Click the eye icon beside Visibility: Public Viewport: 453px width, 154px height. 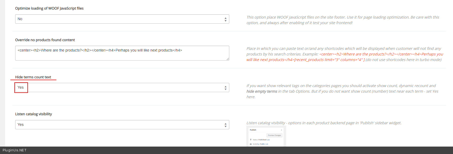pyautogui.click(x=251, y=144)
